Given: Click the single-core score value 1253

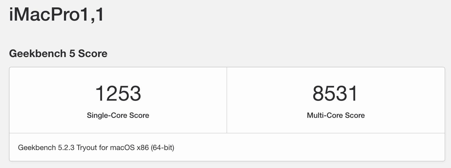Looking at the screenshot, I should tap(118, 94).
